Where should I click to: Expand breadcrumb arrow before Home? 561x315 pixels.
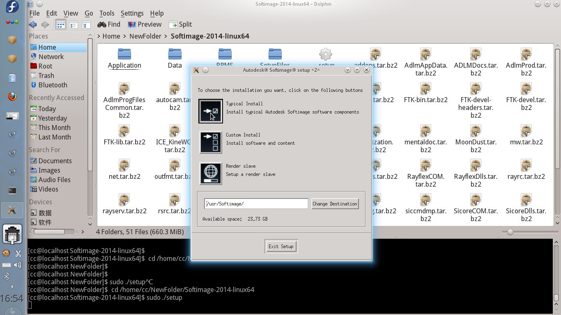[x=99, y=36]
